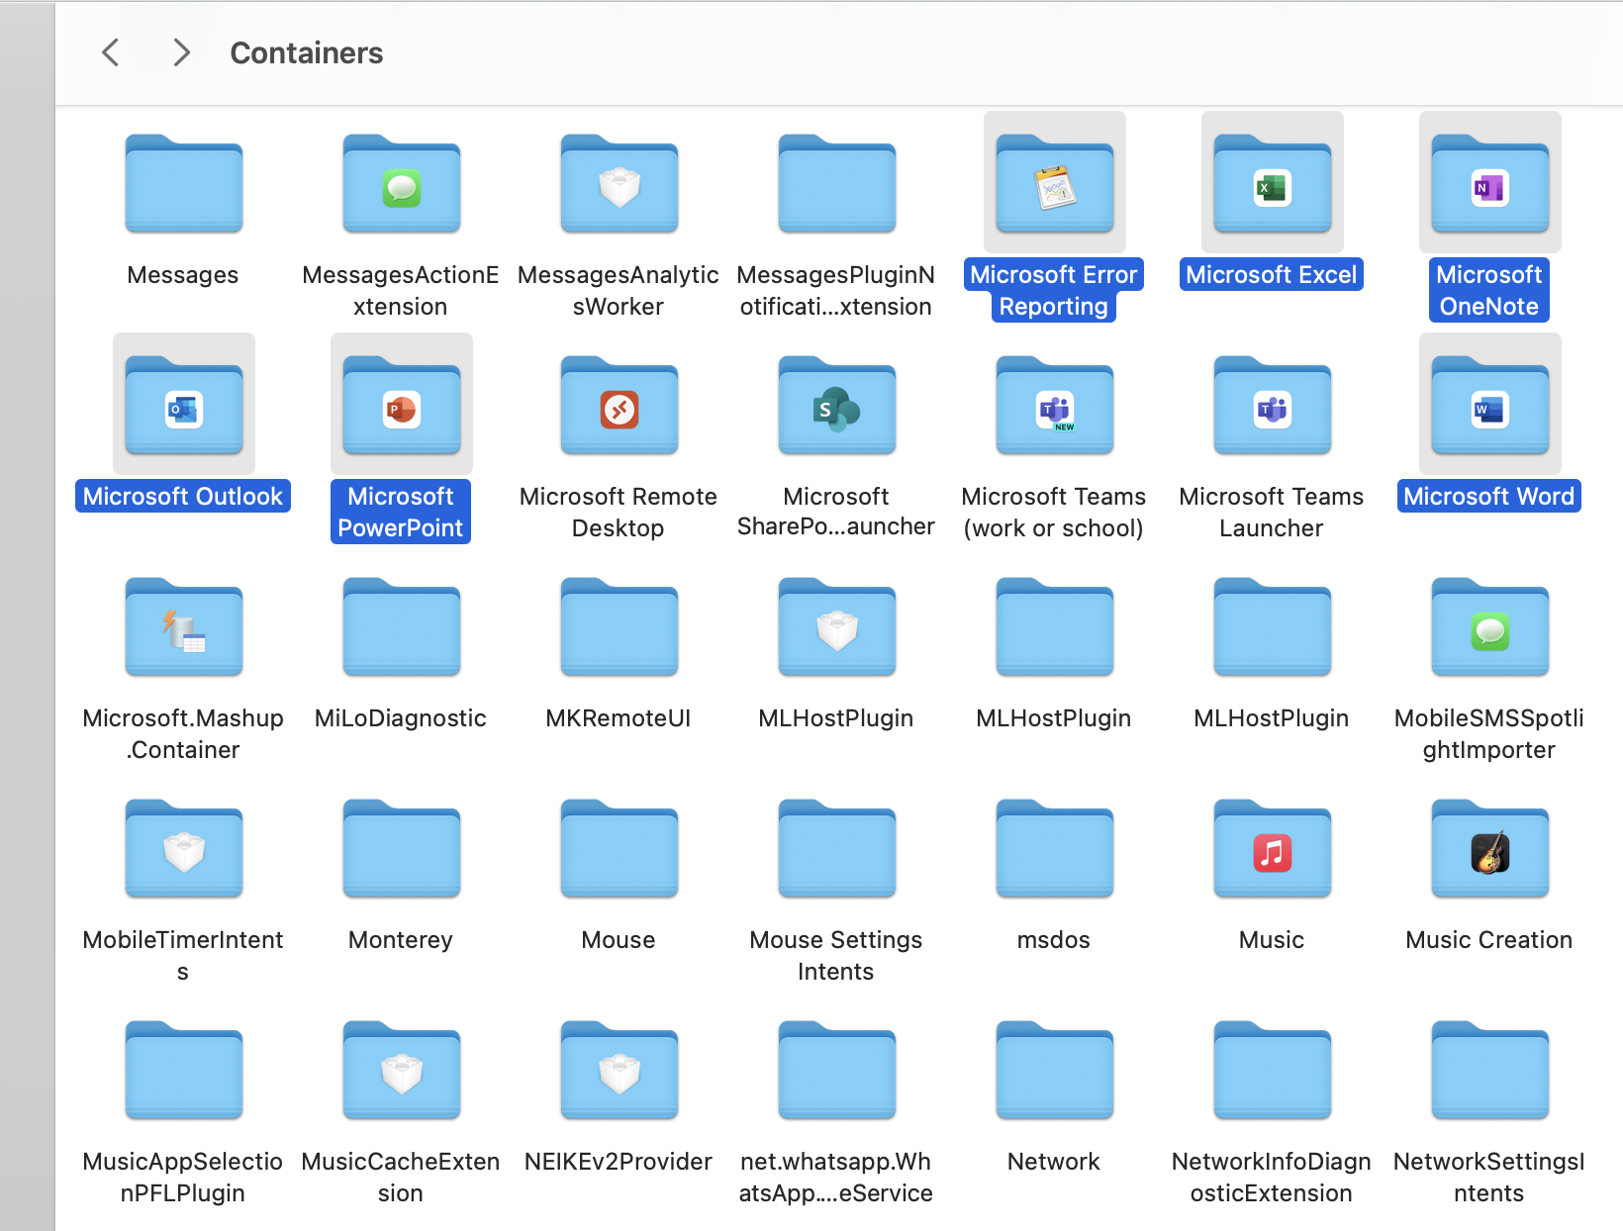Select the MessagesActionExtension folder icon
Screen dimensions: 1623x1231
[402, 183]
